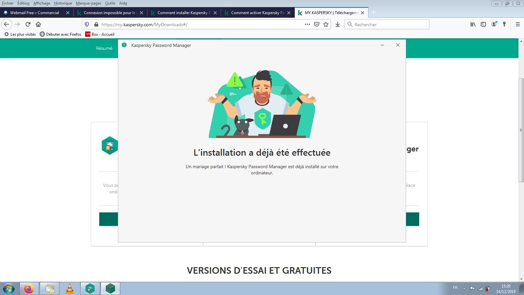Switch to Comment installer Kaspersky tab

coord(183,13)
